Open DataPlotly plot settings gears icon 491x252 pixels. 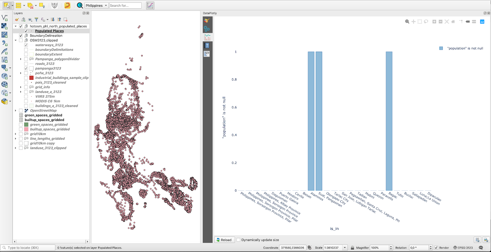click(207, 29)
